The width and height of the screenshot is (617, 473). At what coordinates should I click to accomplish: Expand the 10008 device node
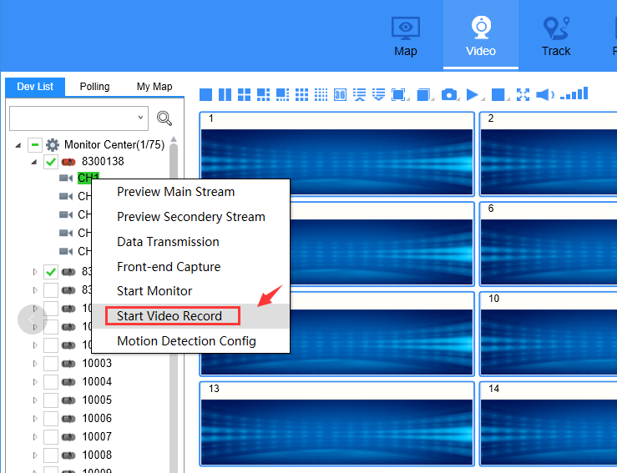[x=35, y=455]
